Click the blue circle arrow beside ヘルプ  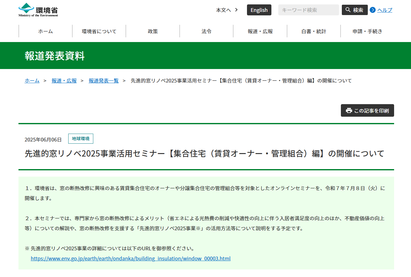point(372,10)
